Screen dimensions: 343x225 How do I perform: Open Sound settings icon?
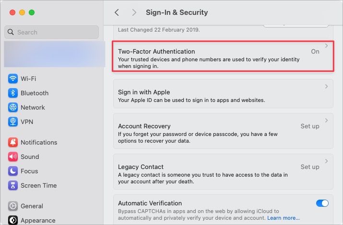pos(13,157)
